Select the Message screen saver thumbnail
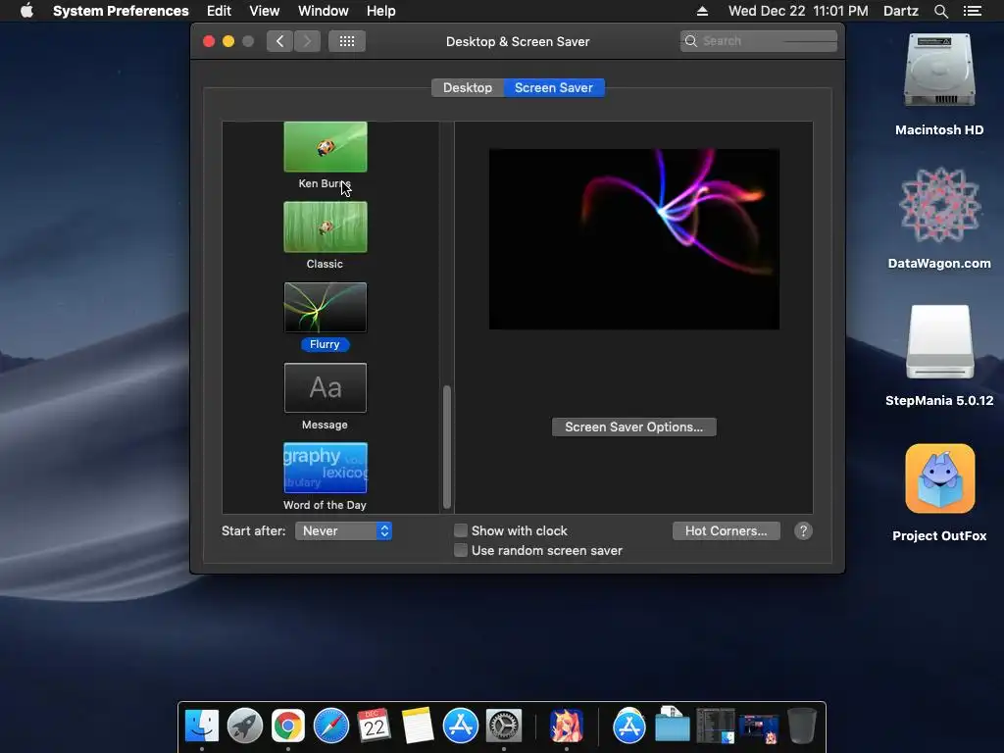The width and height of the screenshot is (1004, 753). pos(326,388)
